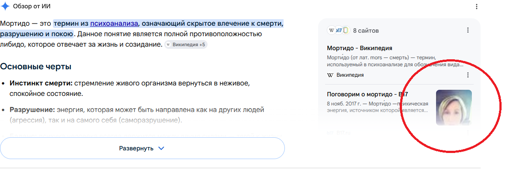Click the B17 article photo thumbnail
The height and width of the screenshot is (180, 516).
(x=454, y=108)
